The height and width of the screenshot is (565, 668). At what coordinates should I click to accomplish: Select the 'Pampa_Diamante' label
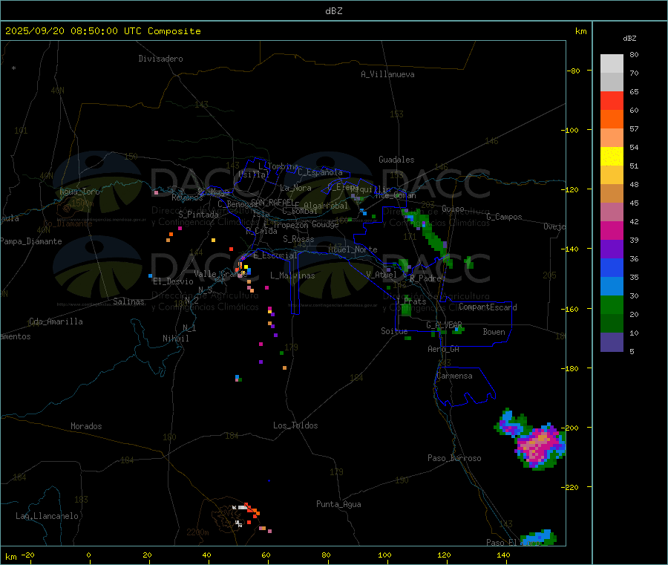click(x=31, y=241)
